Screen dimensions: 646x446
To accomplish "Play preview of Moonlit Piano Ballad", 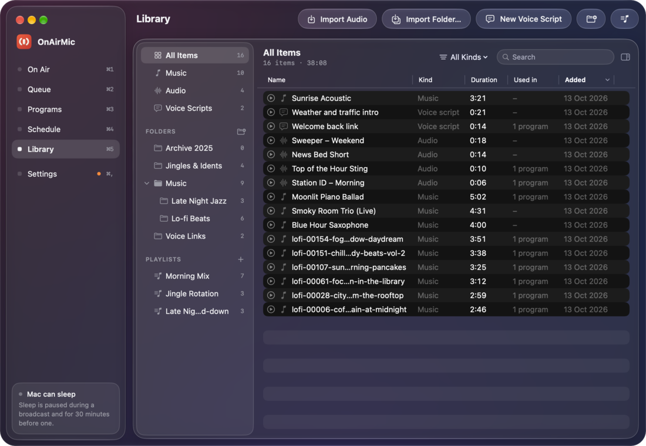I will (x=271, y=197).
